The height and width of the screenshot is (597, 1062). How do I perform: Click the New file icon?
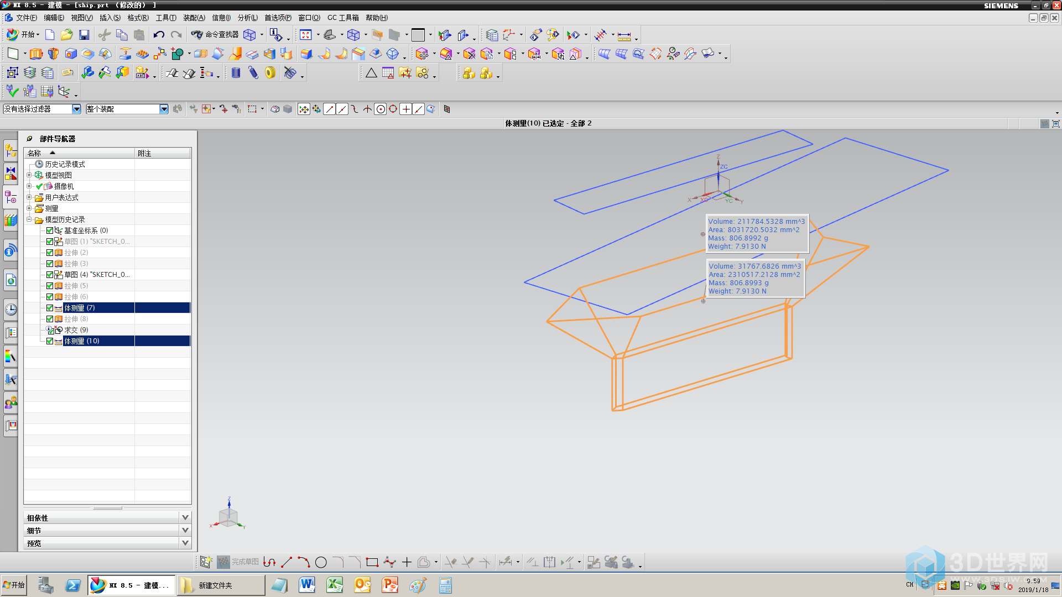click(x=50, y=35)
